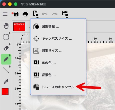The width and height of the screenshot is (115, 110).
Task: Open dropdown arrow under document settings icon
Action: (37, 18)
